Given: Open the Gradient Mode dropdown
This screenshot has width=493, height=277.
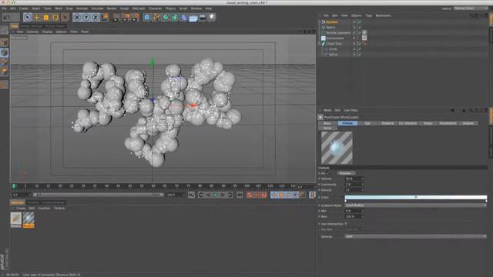Looking at the screenshot, I should 416,205.
